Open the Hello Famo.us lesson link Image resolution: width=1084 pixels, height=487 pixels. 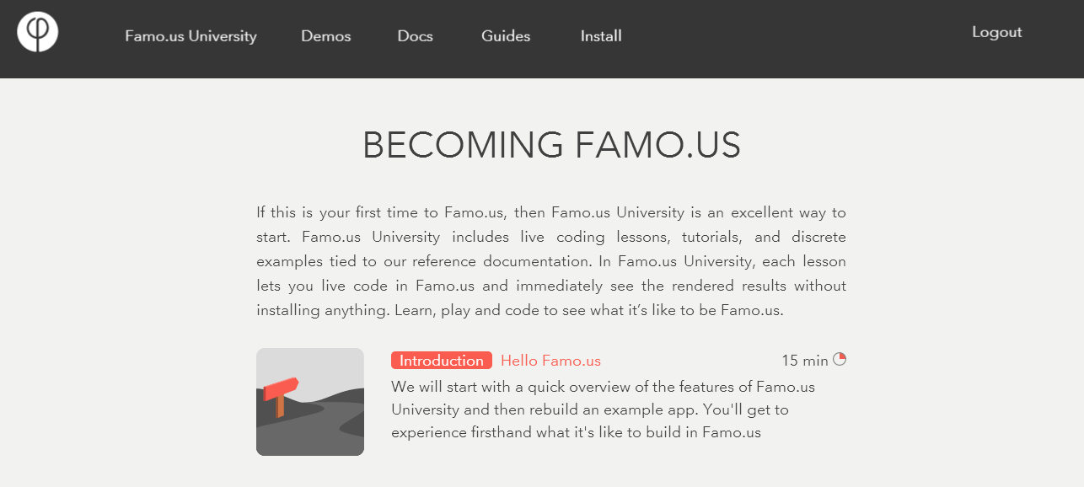(x=550, y=361)
